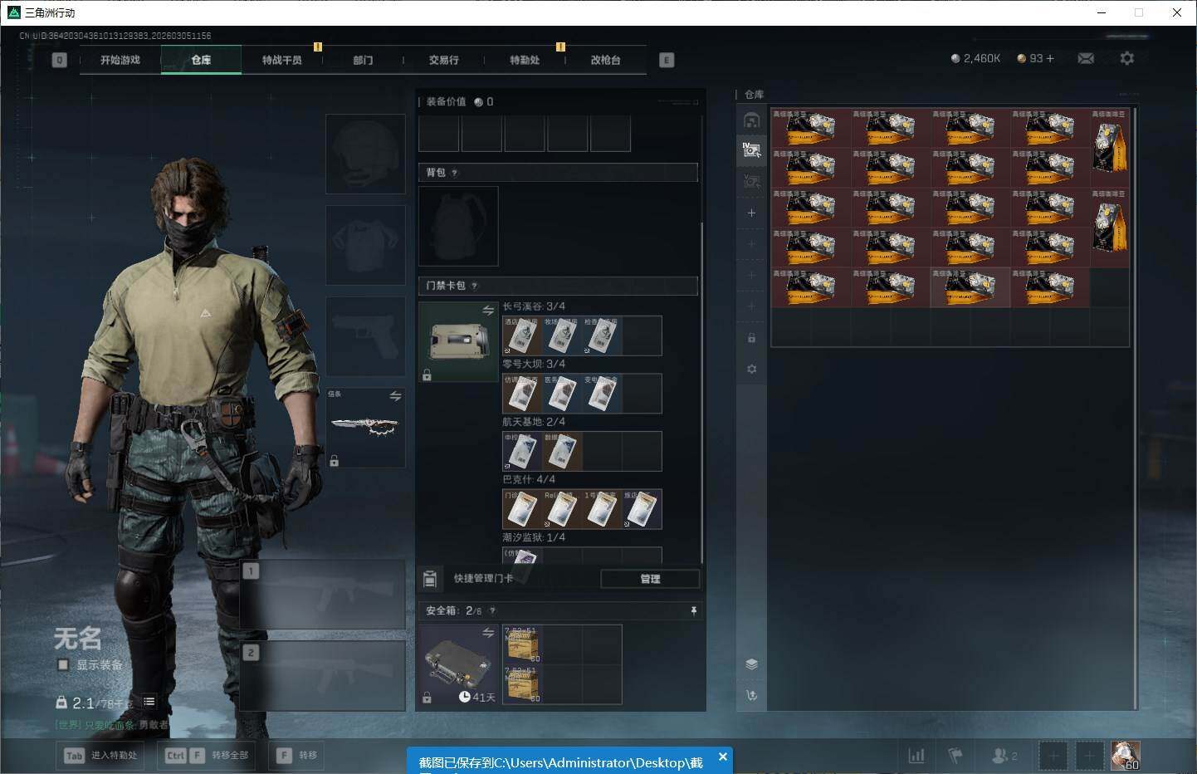
Task: Select the Reli keycard under 巴克什
Action: 562,509
